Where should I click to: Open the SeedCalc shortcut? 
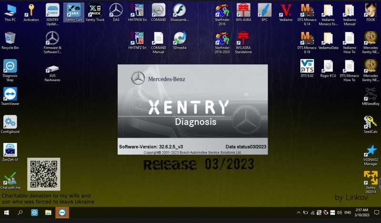(371, 122)
